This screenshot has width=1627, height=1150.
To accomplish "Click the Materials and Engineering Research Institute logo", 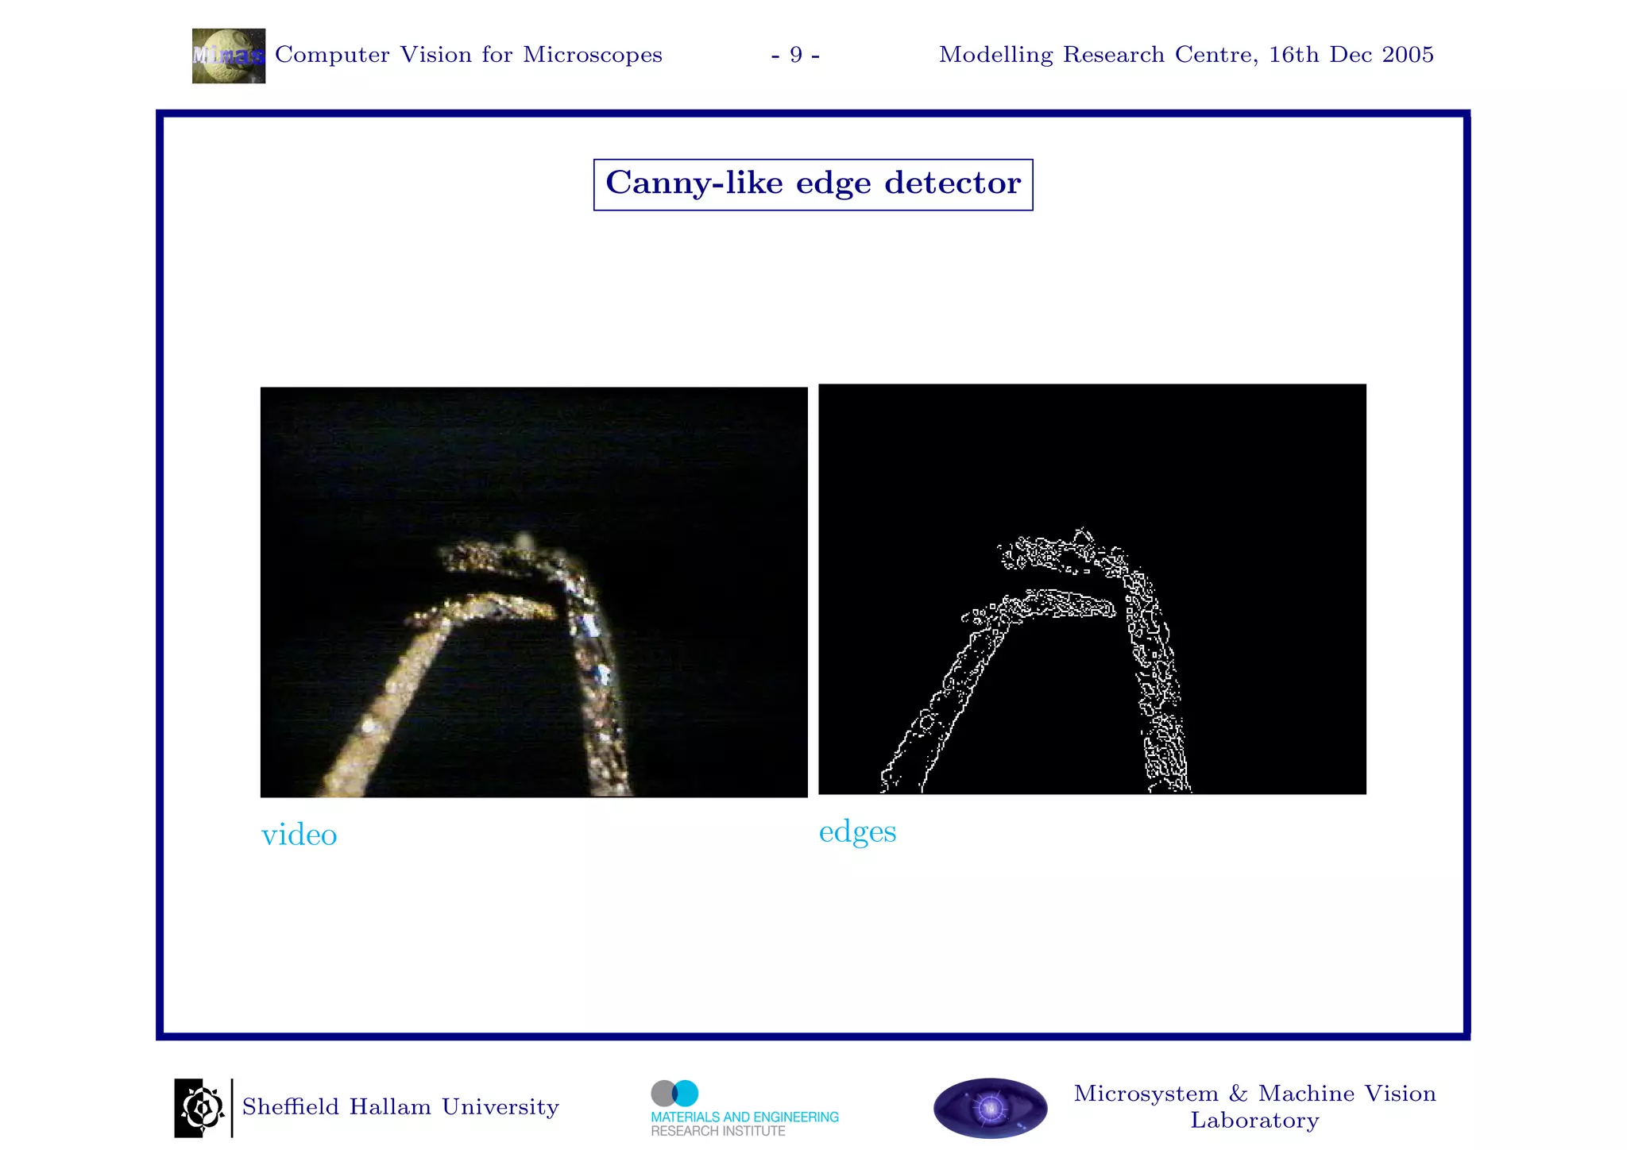I will click(744, 1109).
